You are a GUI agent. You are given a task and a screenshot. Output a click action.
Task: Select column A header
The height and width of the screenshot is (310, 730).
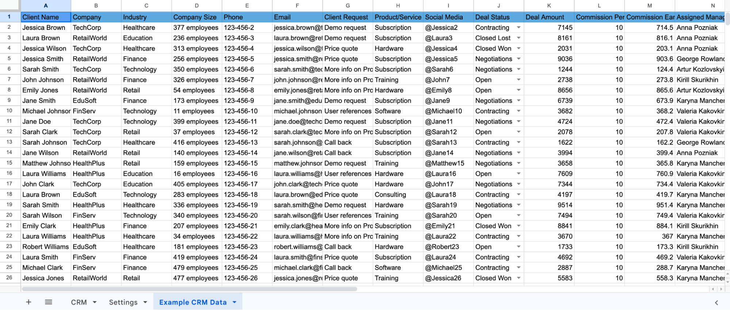click(x=46, y=5)
